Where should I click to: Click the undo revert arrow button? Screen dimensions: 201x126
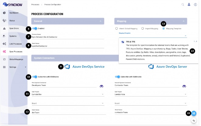194,121
